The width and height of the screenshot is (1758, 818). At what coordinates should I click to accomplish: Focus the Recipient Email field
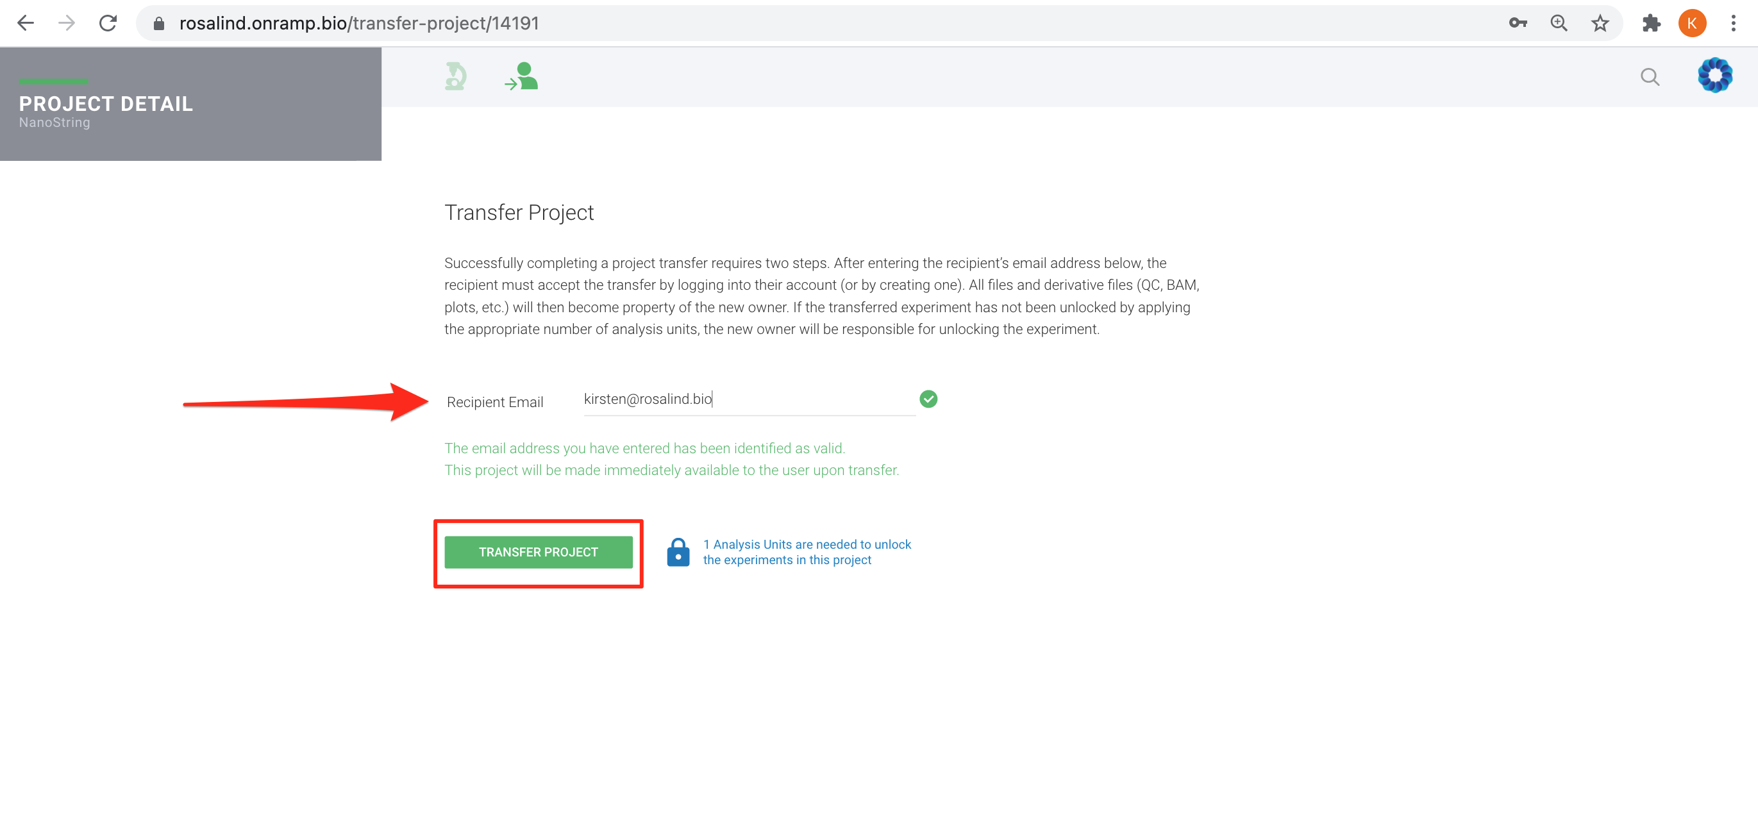tap(749, 400)
